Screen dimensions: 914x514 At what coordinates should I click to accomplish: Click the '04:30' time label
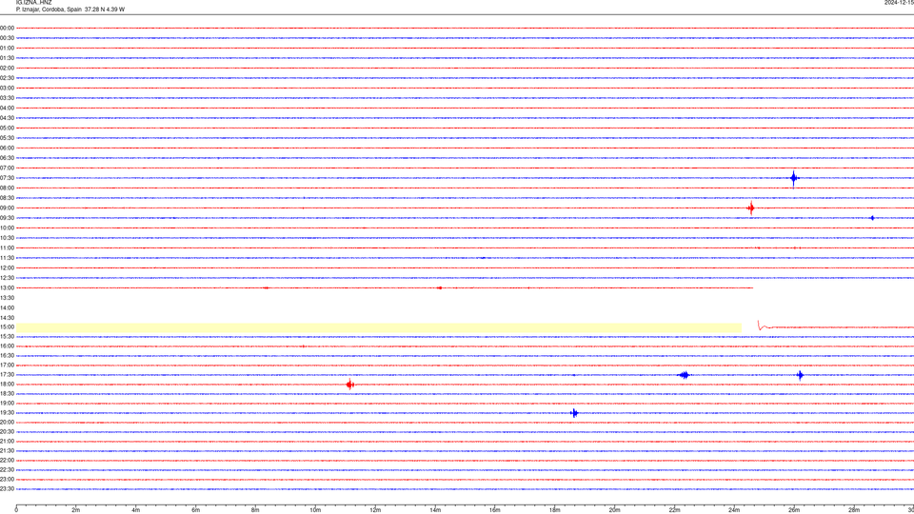tap(7, 118)
